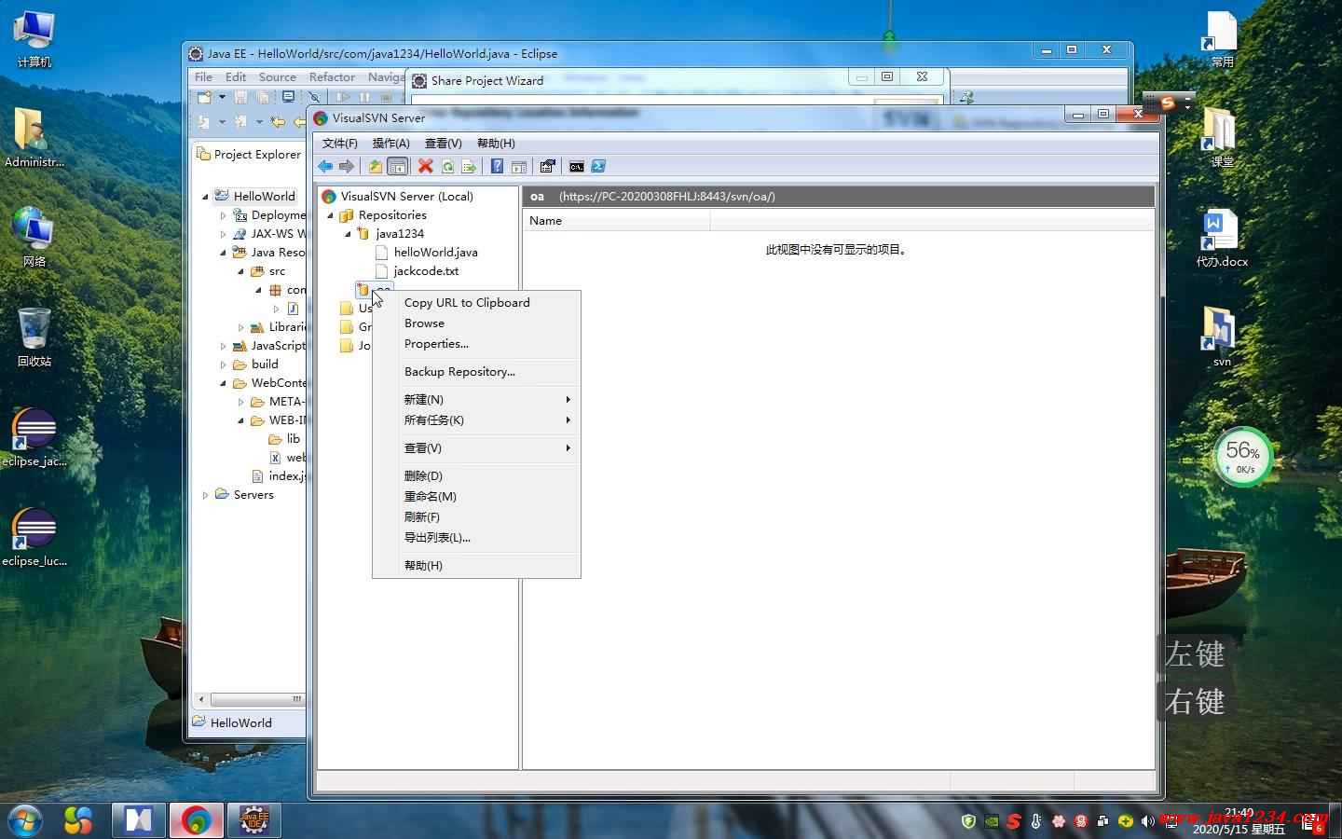
Task: Open dropdown arrow beside Eclipse New icon
Action: pyautogui.click(x=222, y=97)
